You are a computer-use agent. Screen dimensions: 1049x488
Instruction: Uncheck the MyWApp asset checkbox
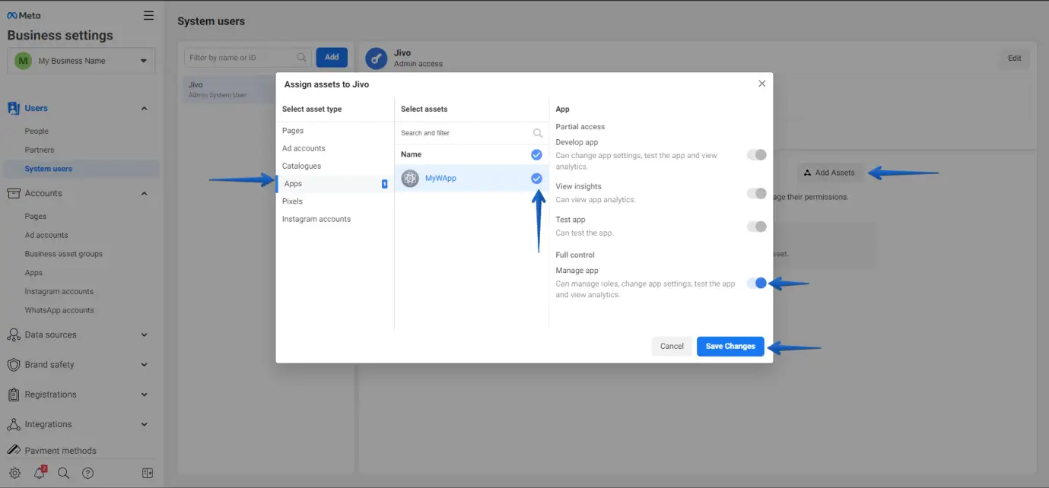pos(536,179)
